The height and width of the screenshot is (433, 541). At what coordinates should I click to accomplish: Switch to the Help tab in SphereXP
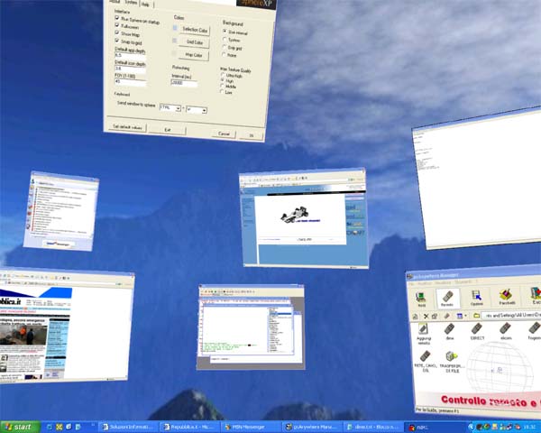[x=146, y=4]
